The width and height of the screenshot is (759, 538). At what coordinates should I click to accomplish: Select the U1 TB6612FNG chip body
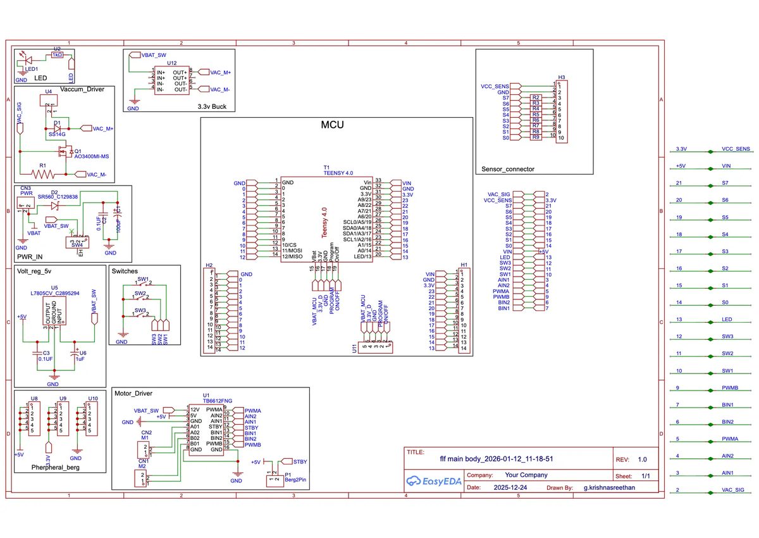click(x=206, y=429)
